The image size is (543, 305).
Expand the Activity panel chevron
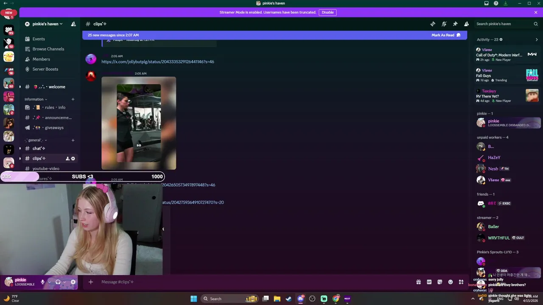pos(537,40)
